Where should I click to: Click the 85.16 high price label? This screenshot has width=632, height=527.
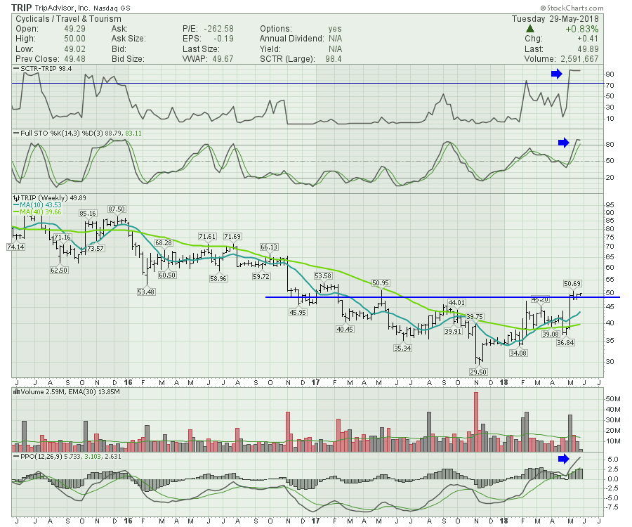pyautogui.click(x=88, y=214)
